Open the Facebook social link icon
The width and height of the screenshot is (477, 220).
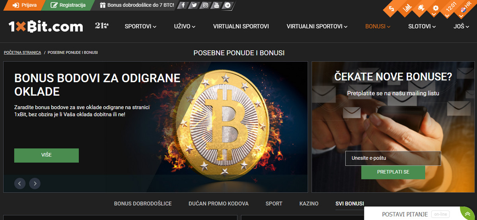point(183,5)
